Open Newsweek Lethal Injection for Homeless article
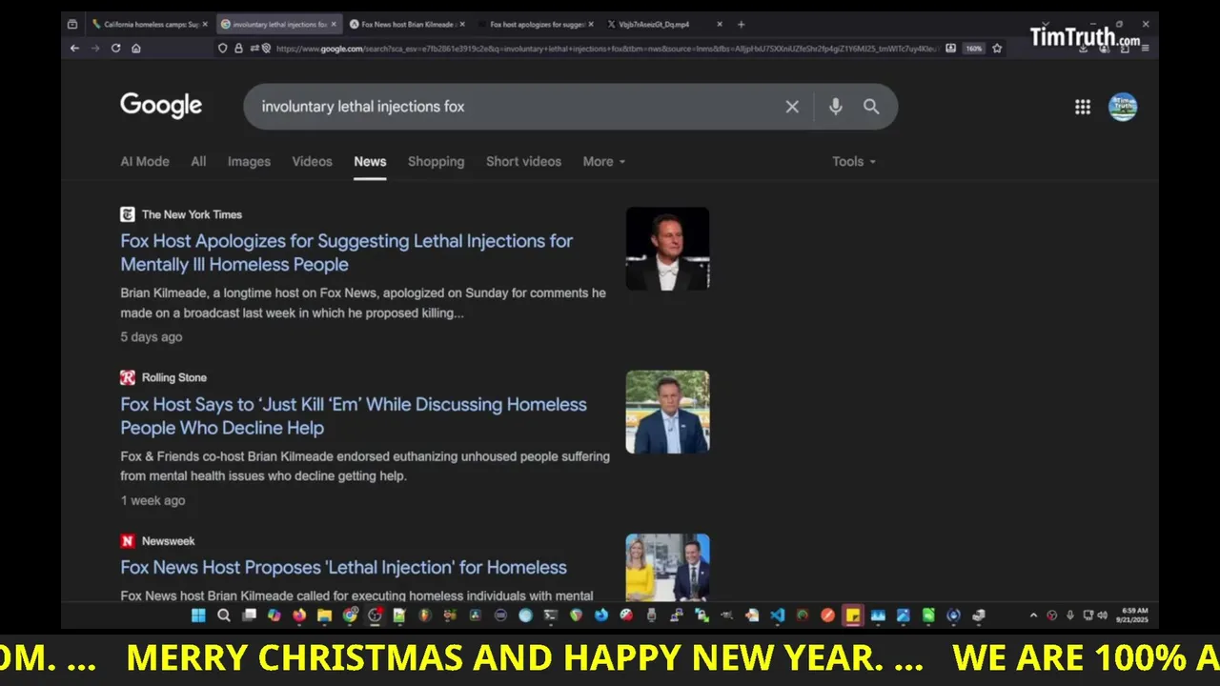 (343, 567)
